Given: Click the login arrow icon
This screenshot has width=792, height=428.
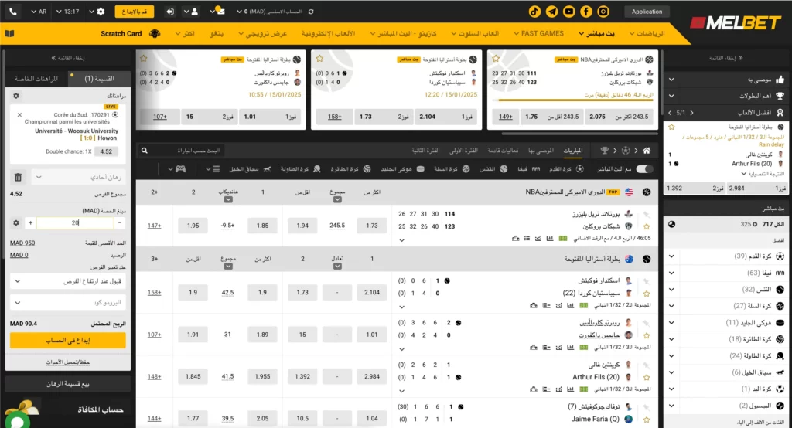Looking at the screenshot, I should [170, 11].
